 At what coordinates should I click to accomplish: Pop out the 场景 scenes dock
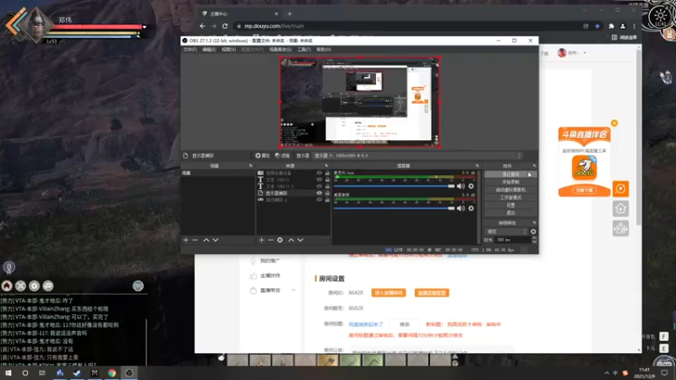point(250,166)
